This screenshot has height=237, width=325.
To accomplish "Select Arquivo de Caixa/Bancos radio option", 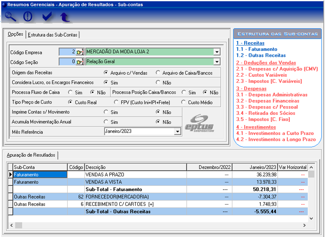I will click(x=158, y=73).
